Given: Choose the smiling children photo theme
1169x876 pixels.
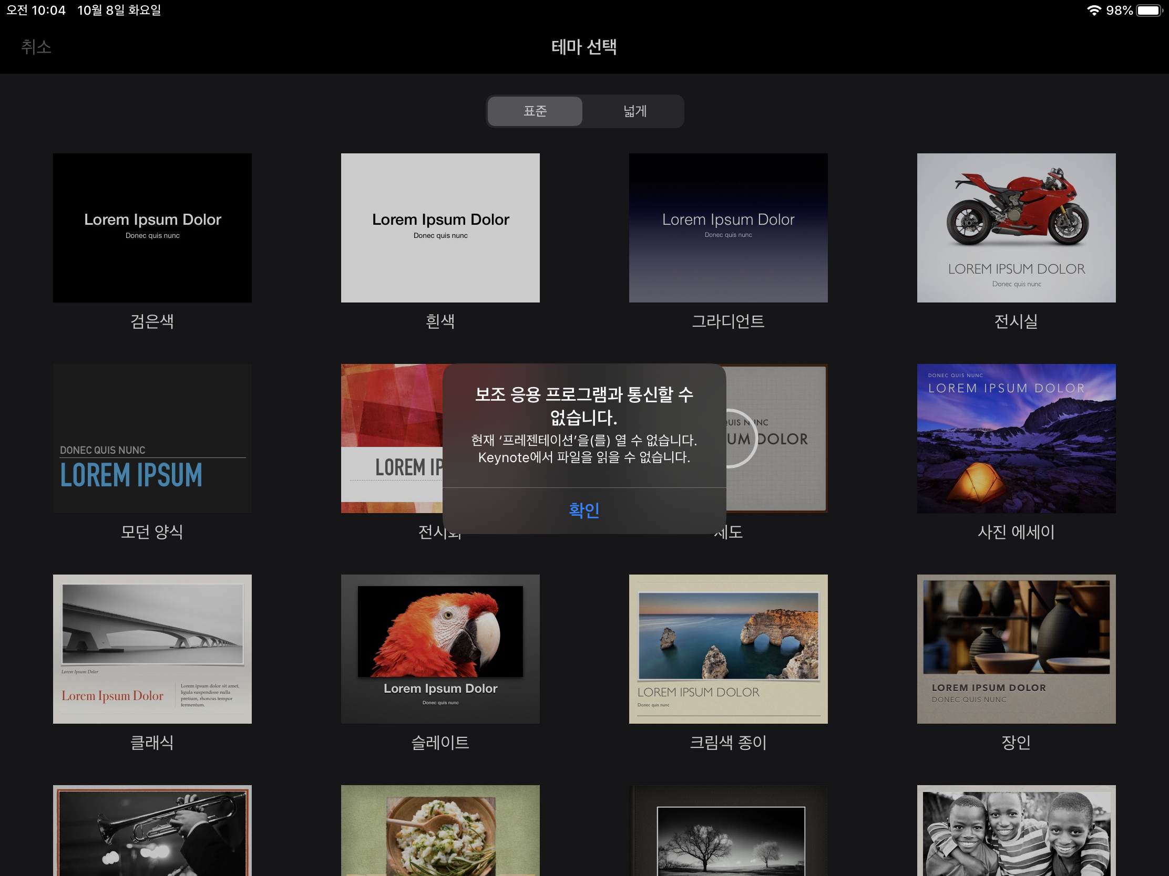Looking at the screenshot, I should point(1016,832).
